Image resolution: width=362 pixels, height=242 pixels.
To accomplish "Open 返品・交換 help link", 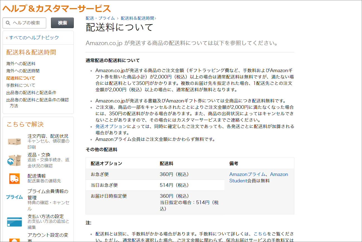I will [39, 155].
